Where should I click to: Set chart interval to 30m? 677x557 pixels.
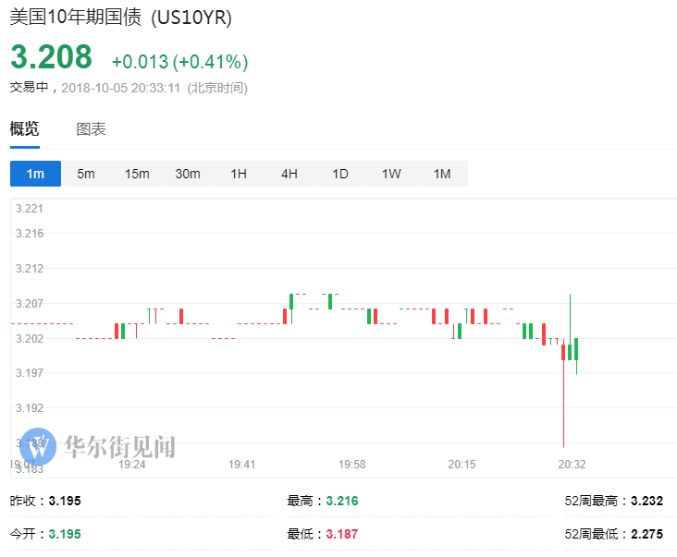tap(188, 174)
